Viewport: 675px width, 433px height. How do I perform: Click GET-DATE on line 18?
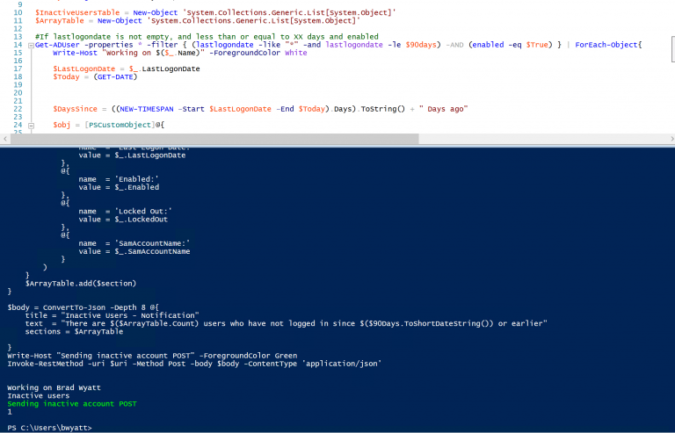click(x=115, y=77)
